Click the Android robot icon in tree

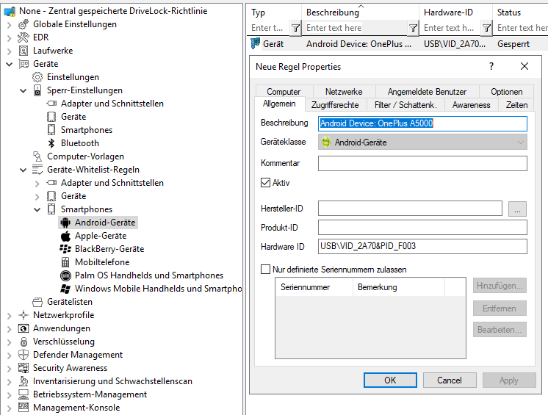pyautogui.click(x=65, y=223)
